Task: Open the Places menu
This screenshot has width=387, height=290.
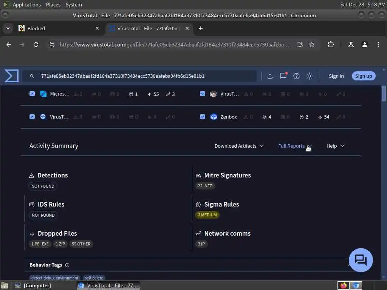Action: [53, 5]
